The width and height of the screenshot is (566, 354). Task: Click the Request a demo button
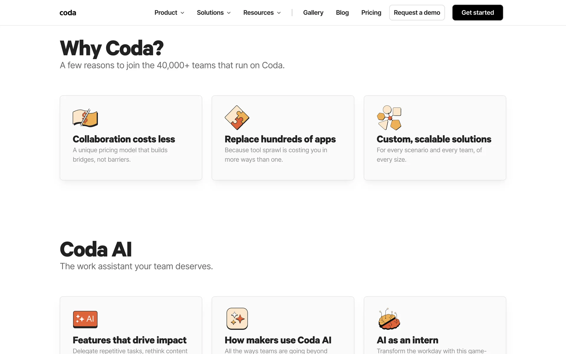417,13
